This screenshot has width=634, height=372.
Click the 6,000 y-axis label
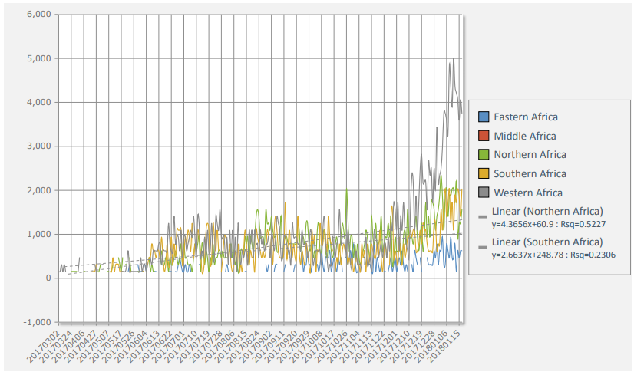point(39,14)
